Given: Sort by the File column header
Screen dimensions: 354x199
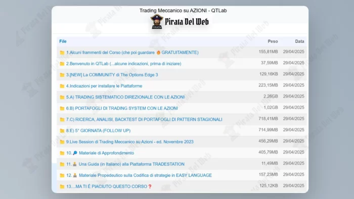Looking at the screenshot, I should pyautogui.click(x=63, y=41).
